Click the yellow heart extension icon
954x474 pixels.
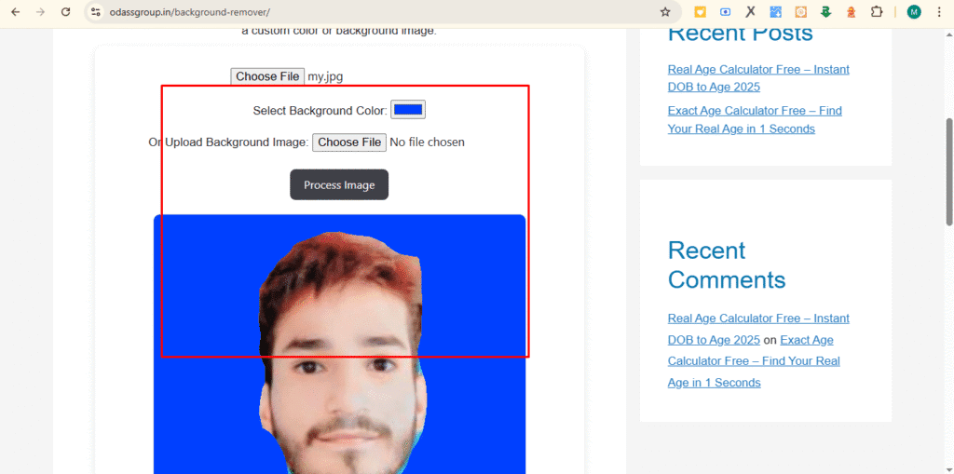pyautogui.click(x=700, y=12)
